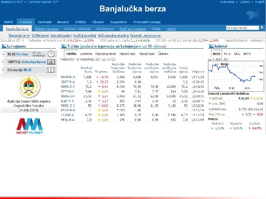
Task: Select the Sumarno tab
Action: point(86,54)
